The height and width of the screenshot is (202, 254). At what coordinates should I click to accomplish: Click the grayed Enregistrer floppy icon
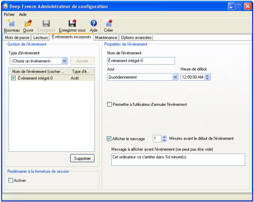46,23
